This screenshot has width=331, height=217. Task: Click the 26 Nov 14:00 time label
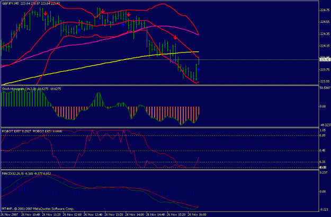(135, 214)
